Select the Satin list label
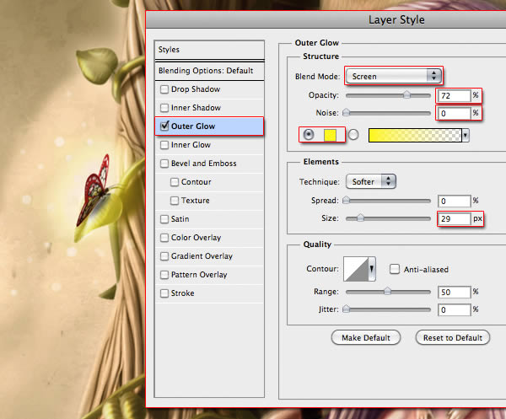506x419 pixels. (180, 219)
